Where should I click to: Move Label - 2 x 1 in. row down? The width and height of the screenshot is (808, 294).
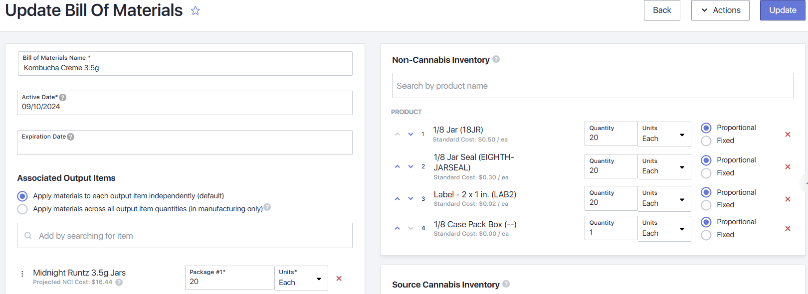(410, 199)
